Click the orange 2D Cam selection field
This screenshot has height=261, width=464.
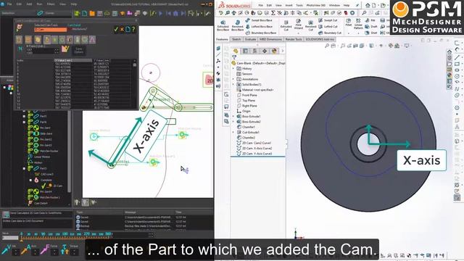[51, 30]
